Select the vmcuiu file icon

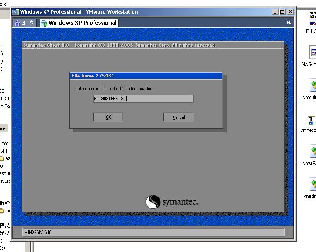point(312,85)
